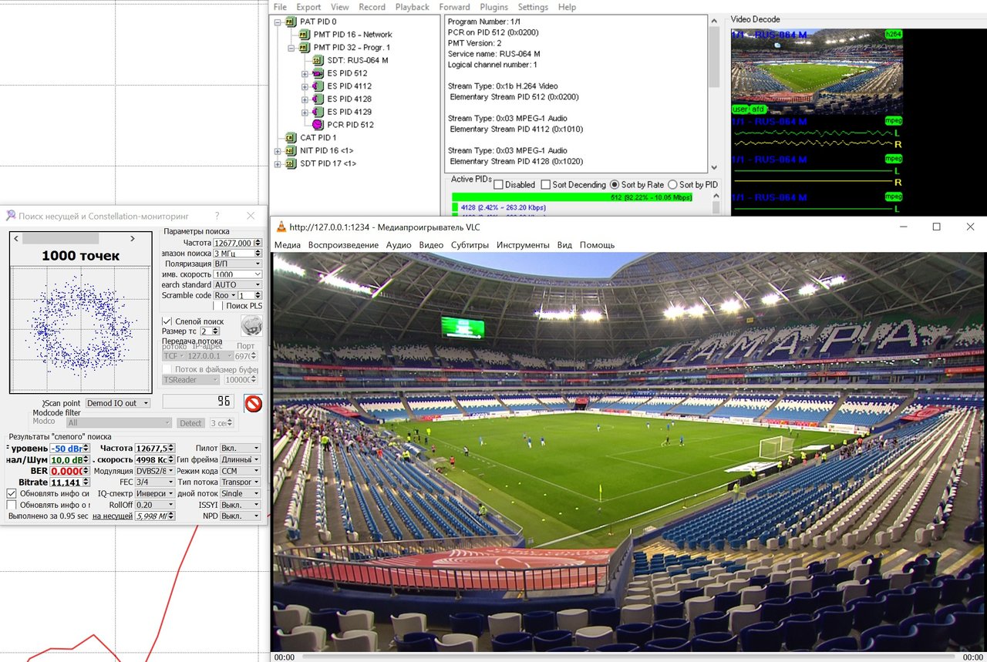Viewport: 987px width, 662px height.
Task: Check the Disabled checkbox in Active PIDs
Action: (498, 185)
